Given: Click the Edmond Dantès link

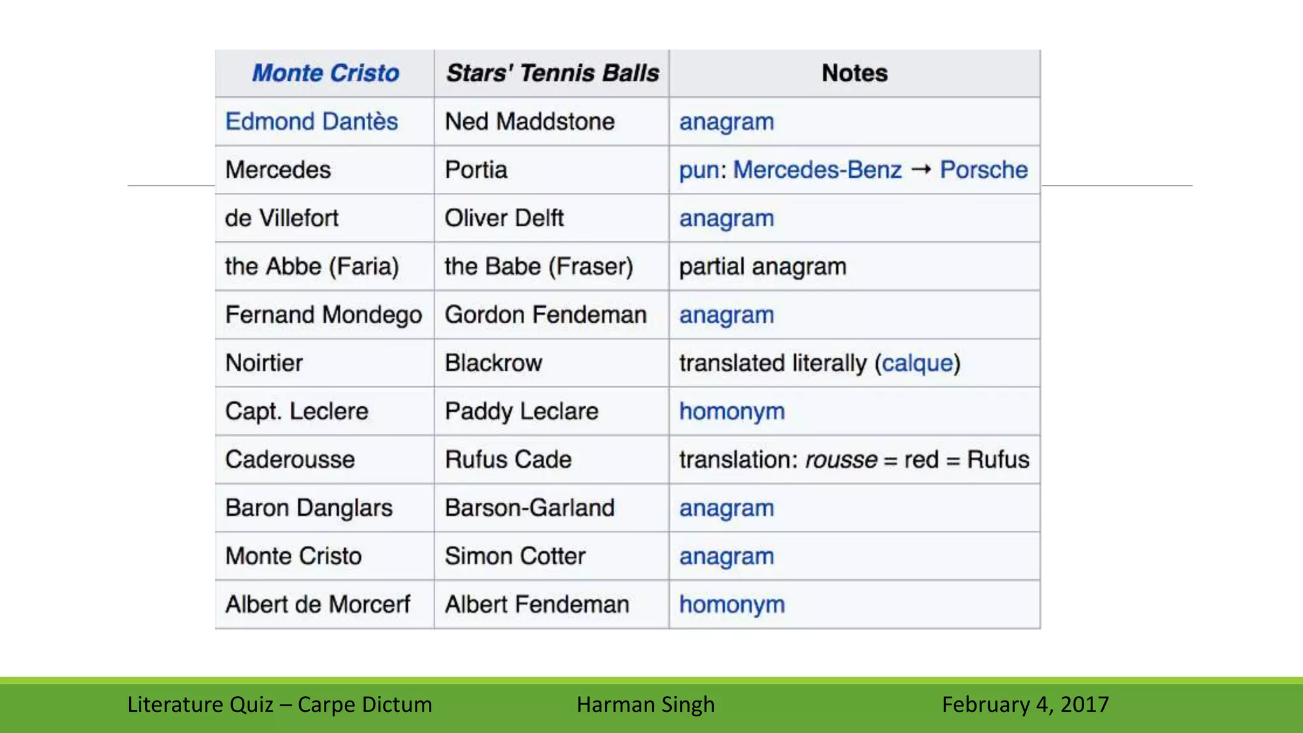Looking at the screenshot, I should (312, 122).
